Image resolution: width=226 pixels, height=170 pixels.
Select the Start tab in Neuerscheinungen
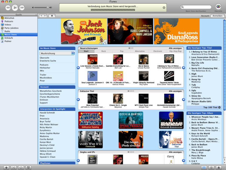pyautogui.click(x=86, y=51)
